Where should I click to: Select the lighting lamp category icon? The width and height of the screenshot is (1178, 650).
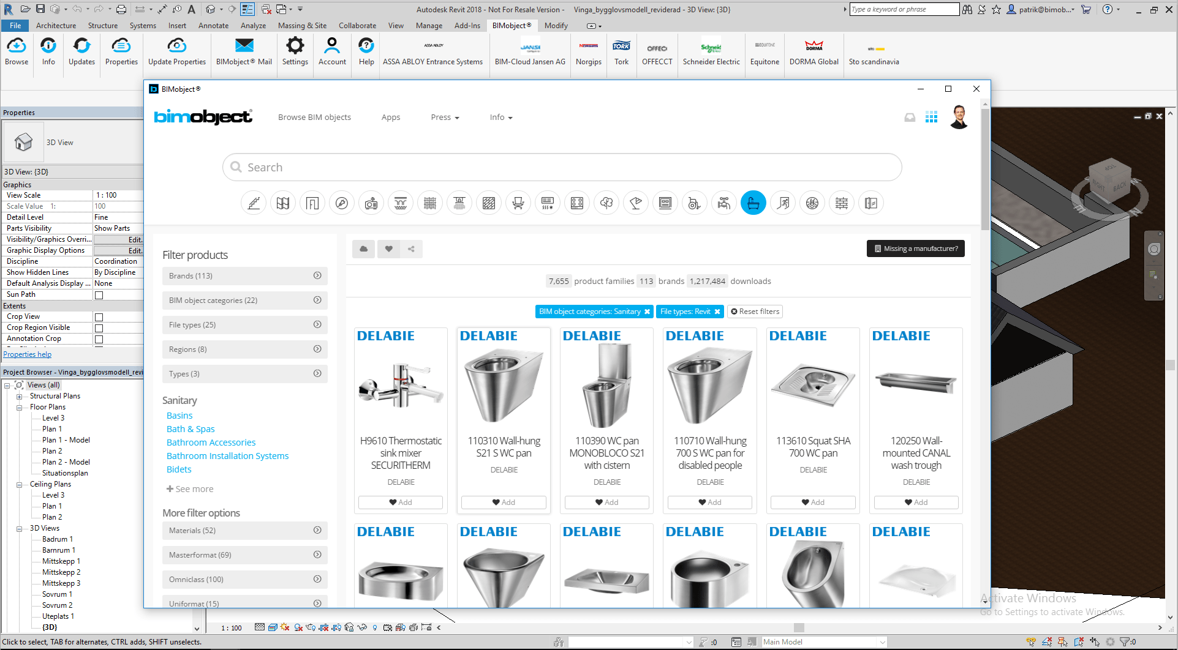tap(636, 203)
